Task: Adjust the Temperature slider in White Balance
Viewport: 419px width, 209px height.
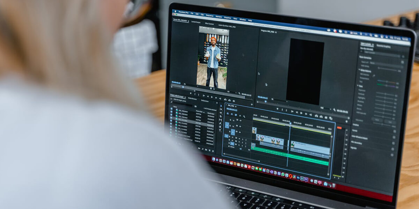Action: point(387,81)
